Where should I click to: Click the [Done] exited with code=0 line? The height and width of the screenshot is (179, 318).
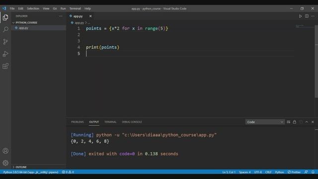[x=124, y=154]
